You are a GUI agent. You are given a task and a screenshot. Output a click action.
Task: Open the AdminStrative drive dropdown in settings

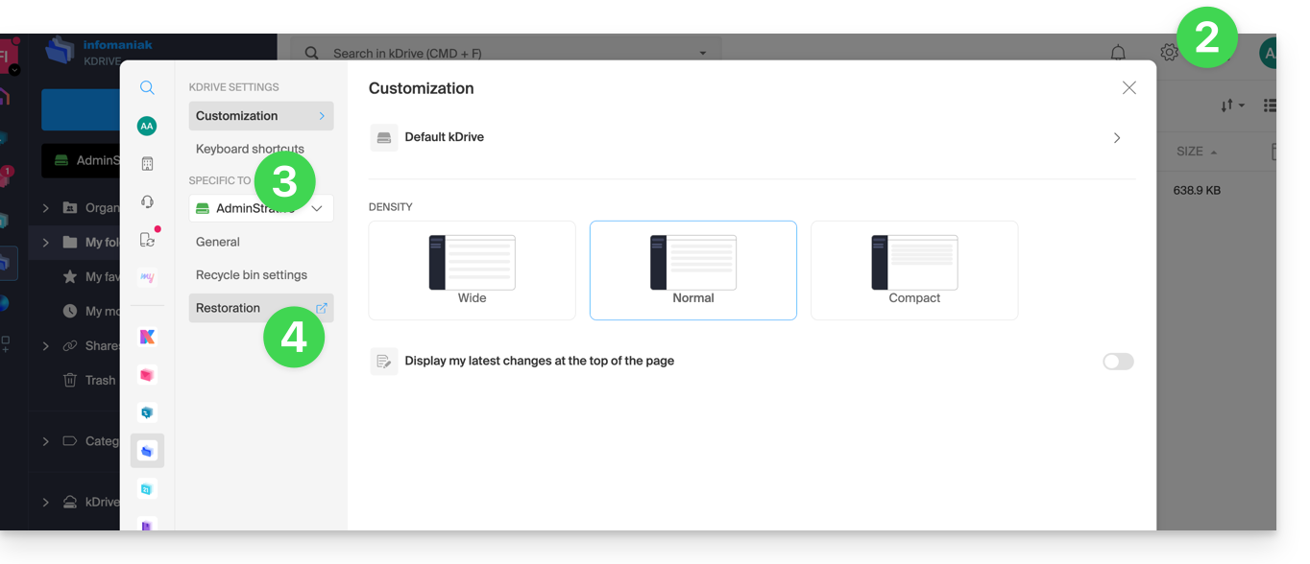tap(261, 208)
